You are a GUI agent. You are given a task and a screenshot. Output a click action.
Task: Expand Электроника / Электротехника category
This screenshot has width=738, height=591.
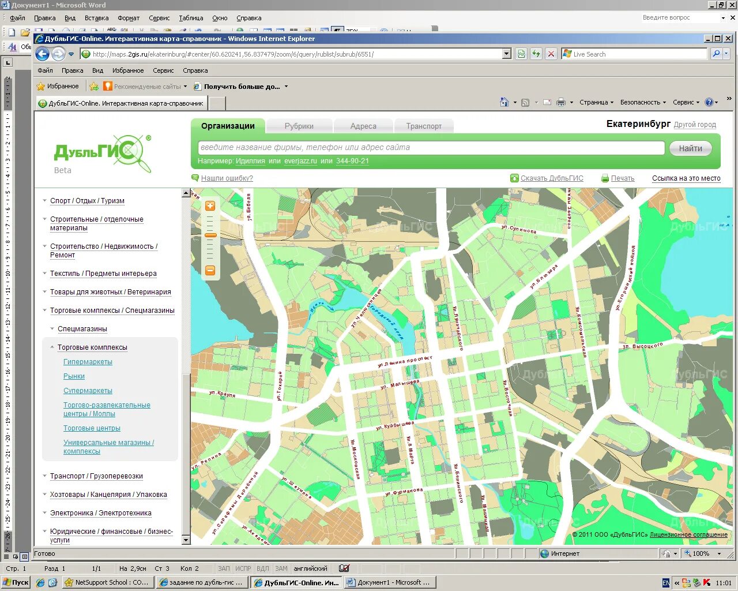(x=101, y=513)
